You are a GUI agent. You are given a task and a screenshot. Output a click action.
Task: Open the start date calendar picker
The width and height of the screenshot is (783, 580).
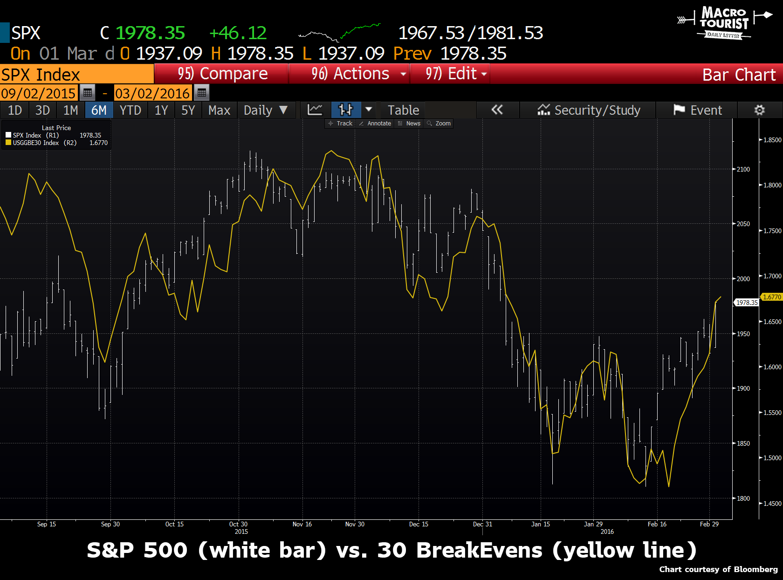point(87,93)
